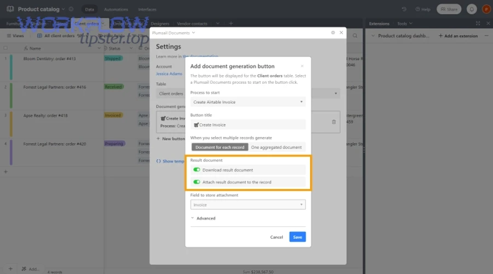Switch to the Interfaces tab
The width and height of the screenshot is (493, 274).
147,9
